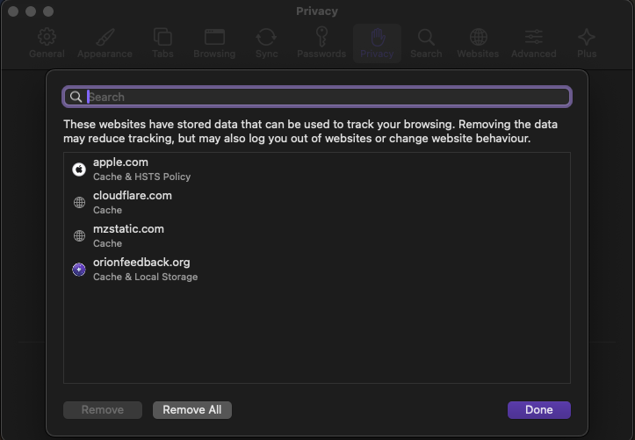Click the Privacy hand icon
635x440 pixels.
coord(377,38)
